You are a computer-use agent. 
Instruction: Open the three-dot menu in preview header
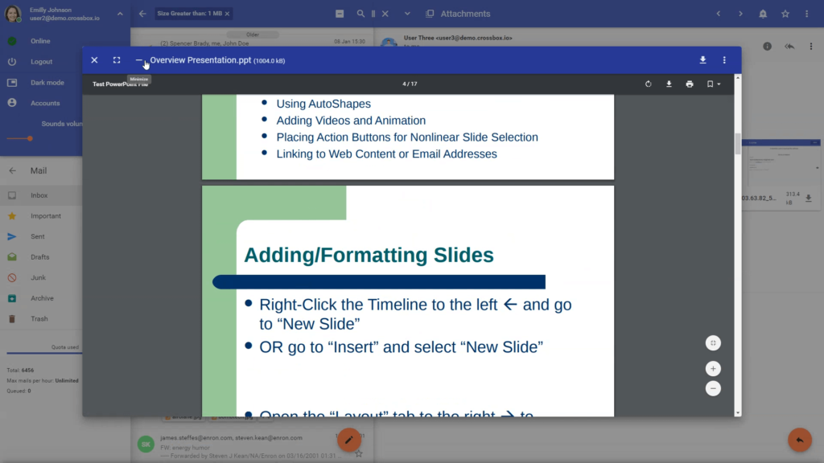coord(724,60)
